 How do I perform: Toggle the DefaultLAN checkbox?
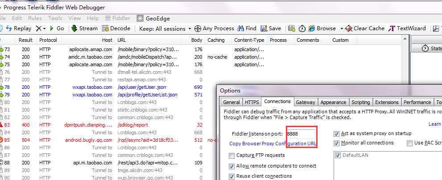[x=338, y=155]
